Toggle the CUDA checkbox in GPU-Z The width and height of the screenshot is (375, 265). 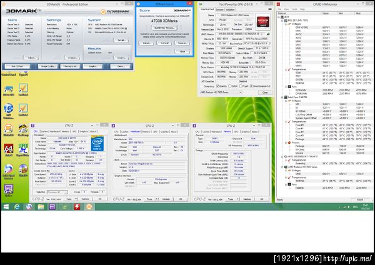229,86
